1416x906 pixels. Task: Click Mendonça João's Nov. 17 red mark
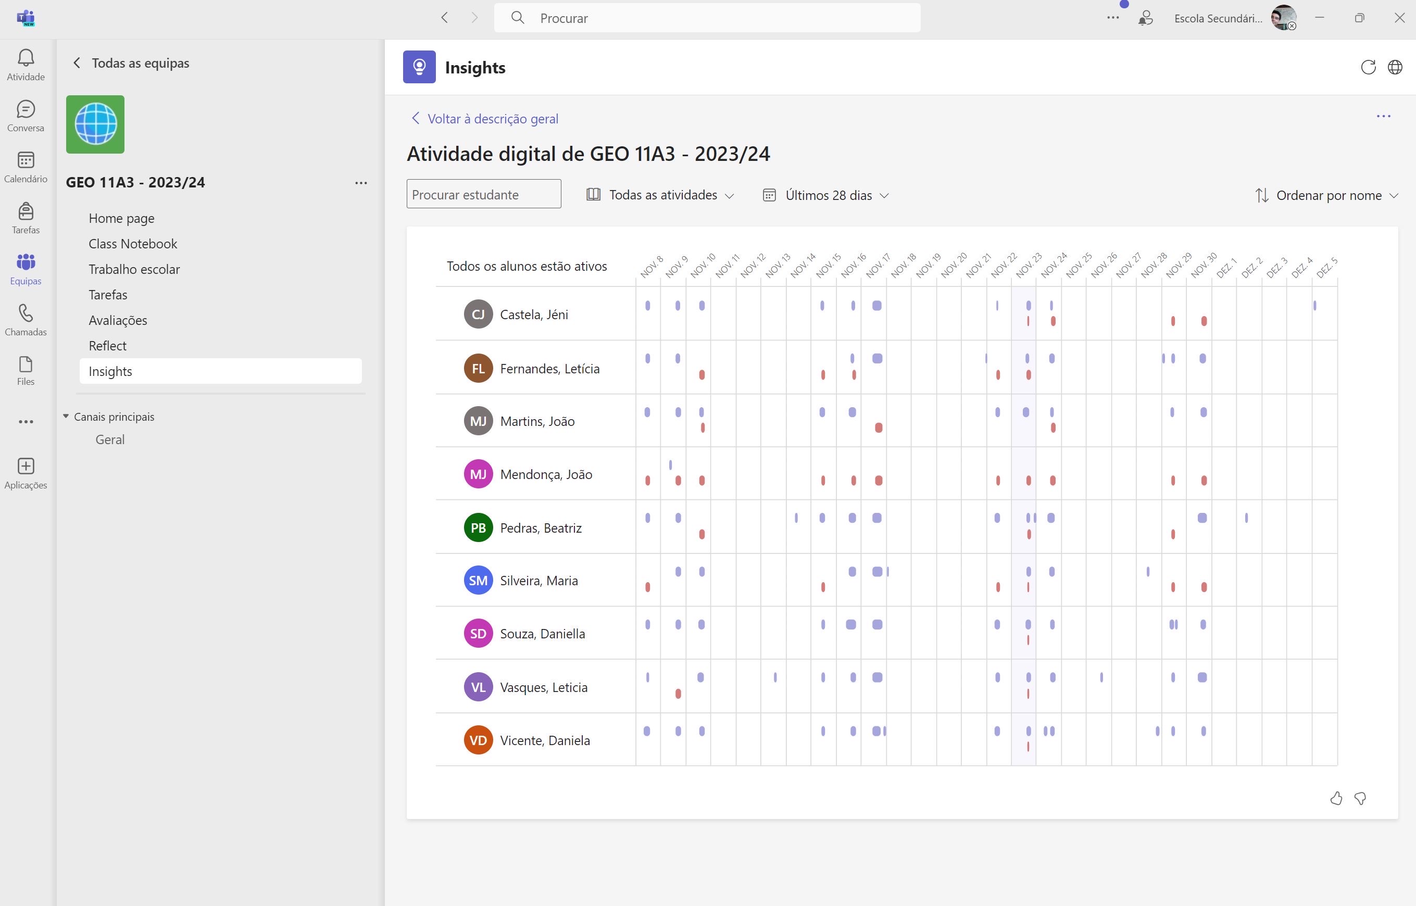click(879, 481)
